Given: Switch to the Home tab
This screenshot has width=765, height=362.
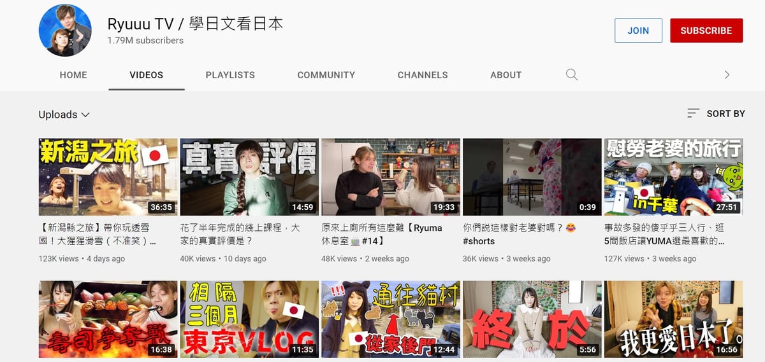Looking at the screenshot, I should coord(73,75).
